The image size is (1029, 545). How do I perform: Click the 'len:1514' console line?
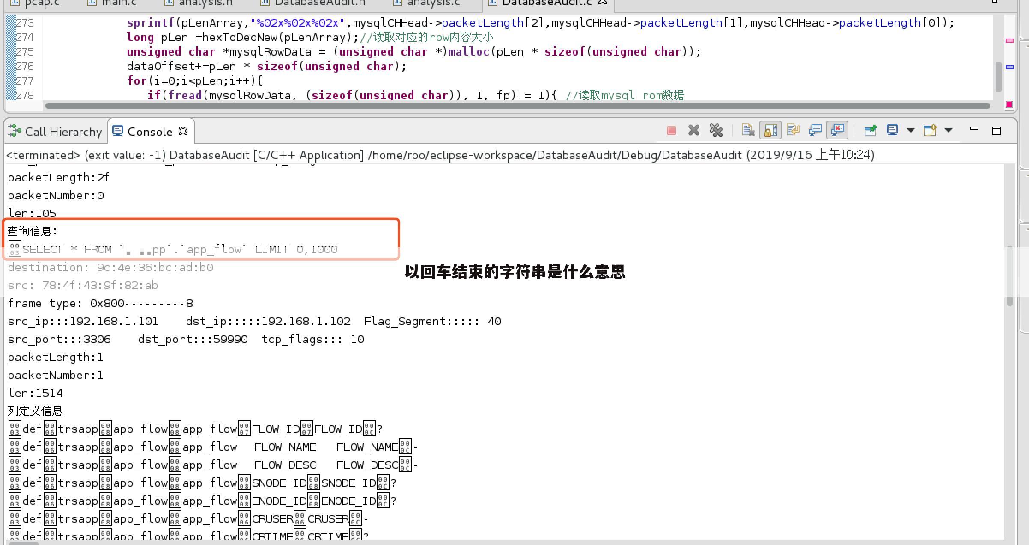coord(35,393)
